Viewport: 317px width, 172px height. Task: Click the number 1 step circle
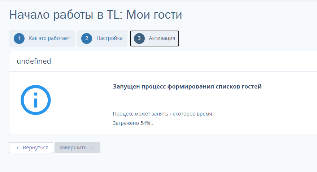19,39
